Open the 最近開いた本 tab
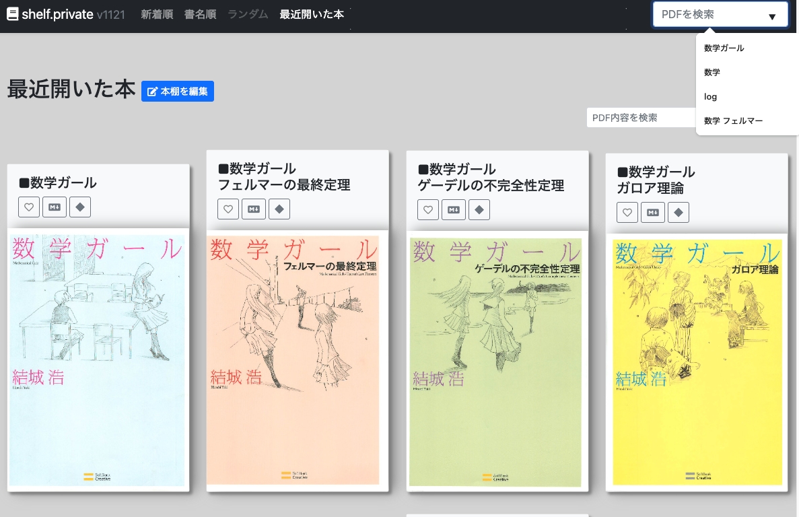 click(312, 14)
